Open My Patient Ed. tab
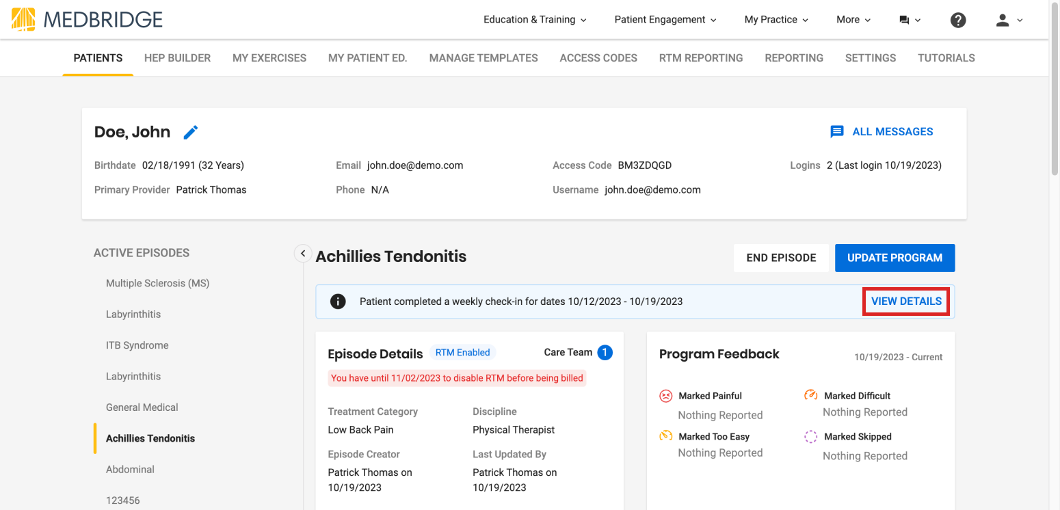 [x=368, y=58]
